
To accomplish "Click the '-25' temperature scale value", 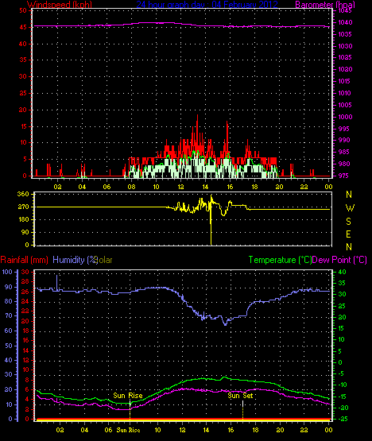I will (x=343, y=419).
